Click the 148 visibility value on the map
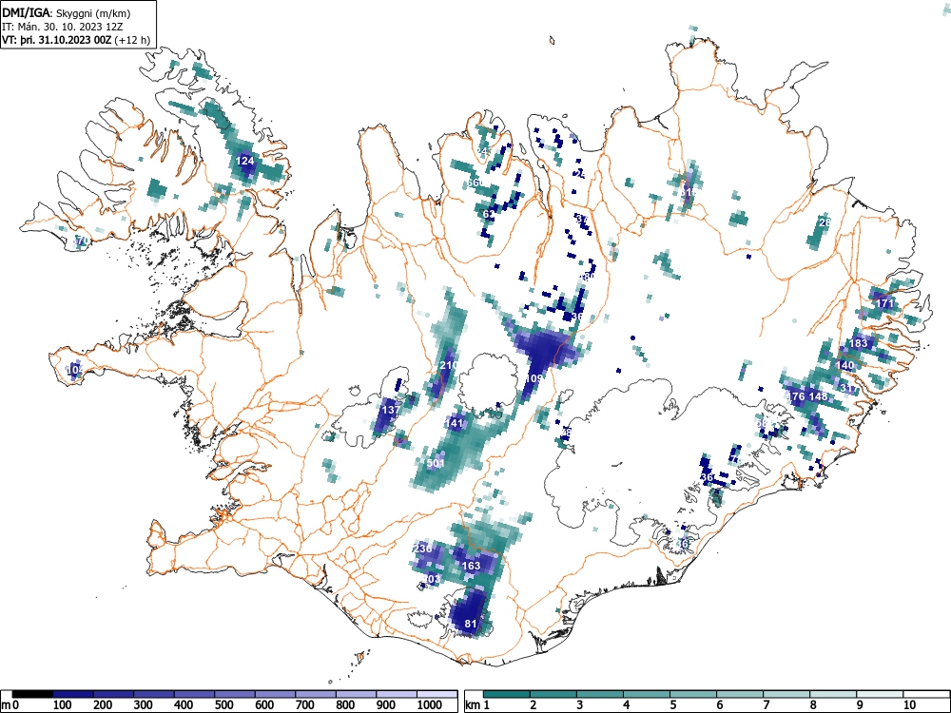 [x=818, y=396]
